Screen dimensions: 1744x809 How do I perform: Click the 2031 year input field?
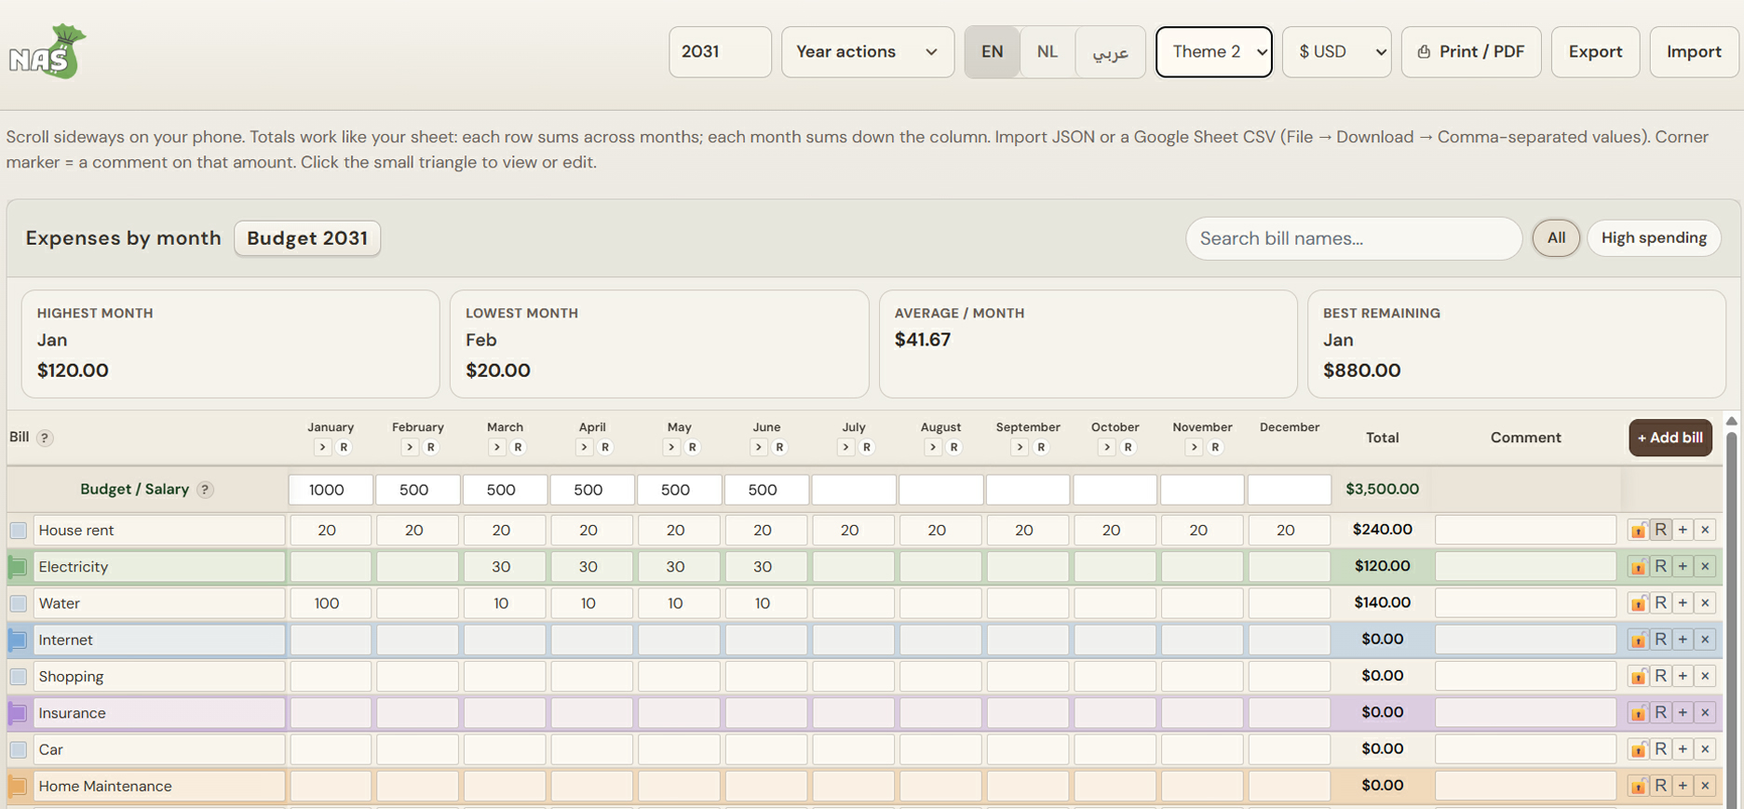point(720,52)
